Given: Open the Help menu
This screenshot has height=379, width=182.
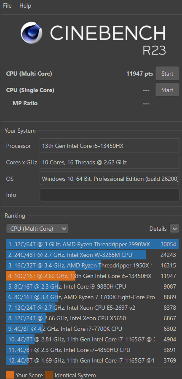Looking at the screenshot, I should (25, 6).
